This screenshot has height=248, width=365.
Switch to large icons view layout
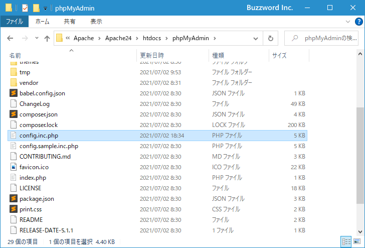pos(357,241)
